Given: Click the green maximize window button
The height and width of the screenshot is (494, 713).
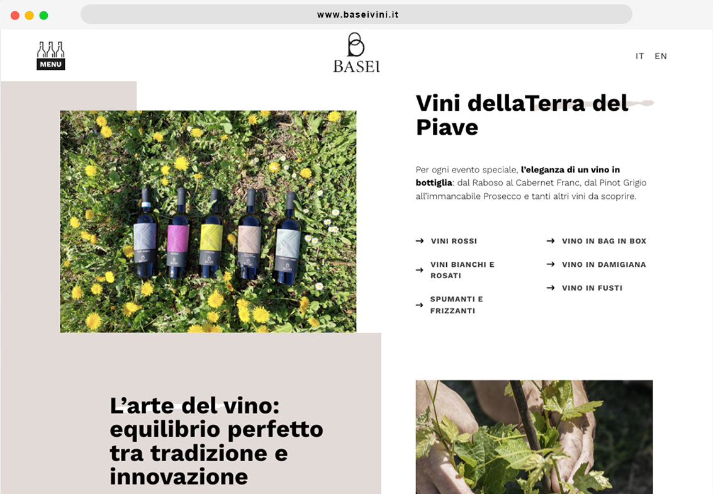Looking at the screenshot, I should tap(43, 16).
